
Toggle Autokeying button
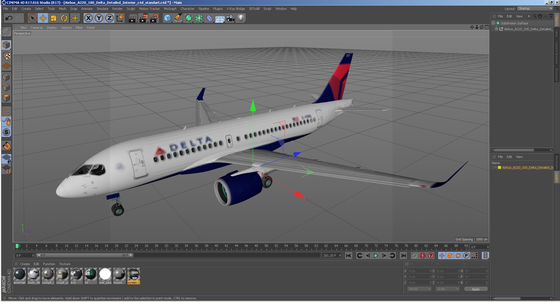tap(423, 256)
